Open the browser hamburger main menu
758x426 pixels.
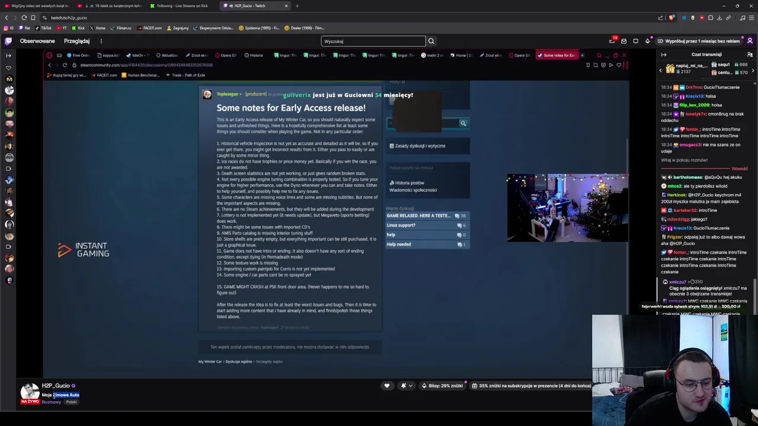pos(750,18)
